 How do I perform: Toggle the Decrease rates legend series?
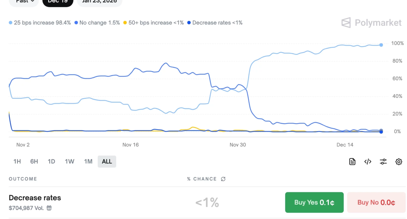coord(215,23)
